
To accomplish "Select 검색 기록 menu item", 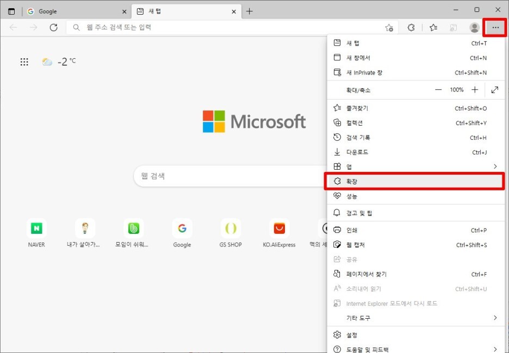I will pos(416,138).
